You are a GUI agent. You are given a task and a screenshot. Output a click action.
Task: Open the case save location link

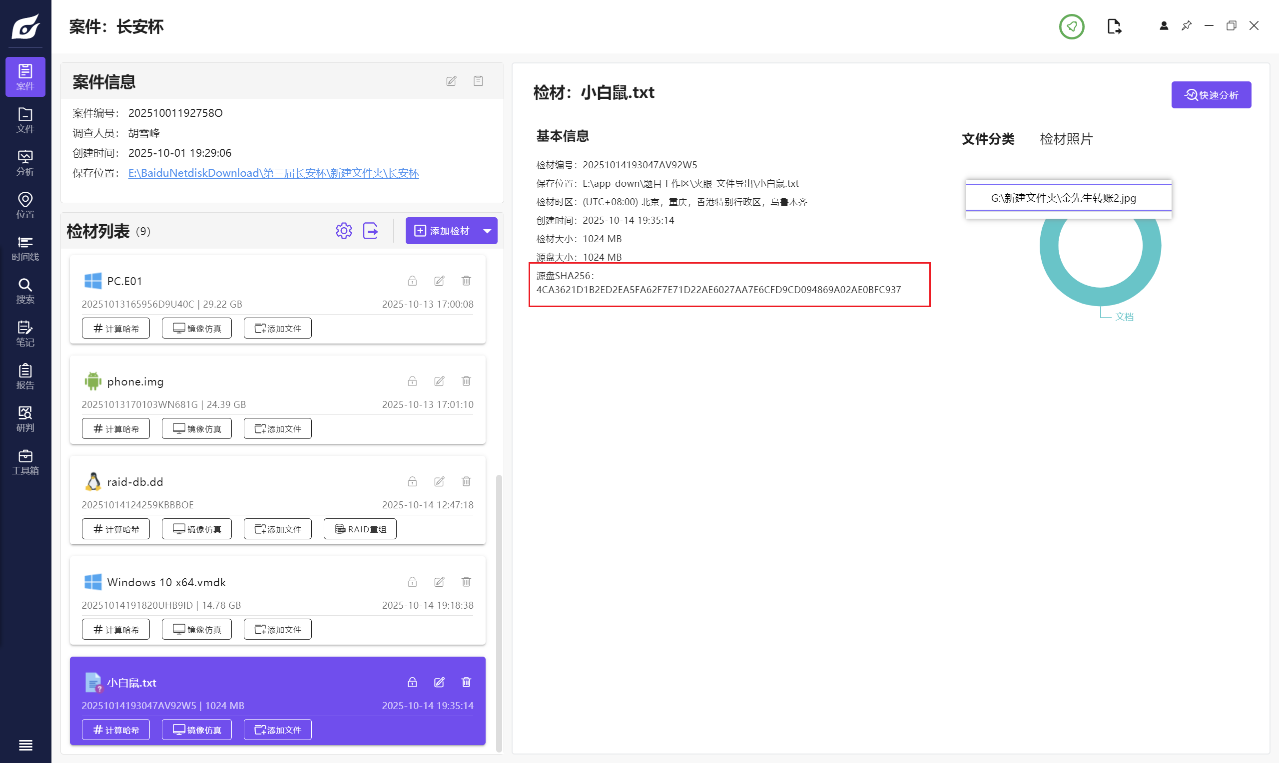[273, 173]
